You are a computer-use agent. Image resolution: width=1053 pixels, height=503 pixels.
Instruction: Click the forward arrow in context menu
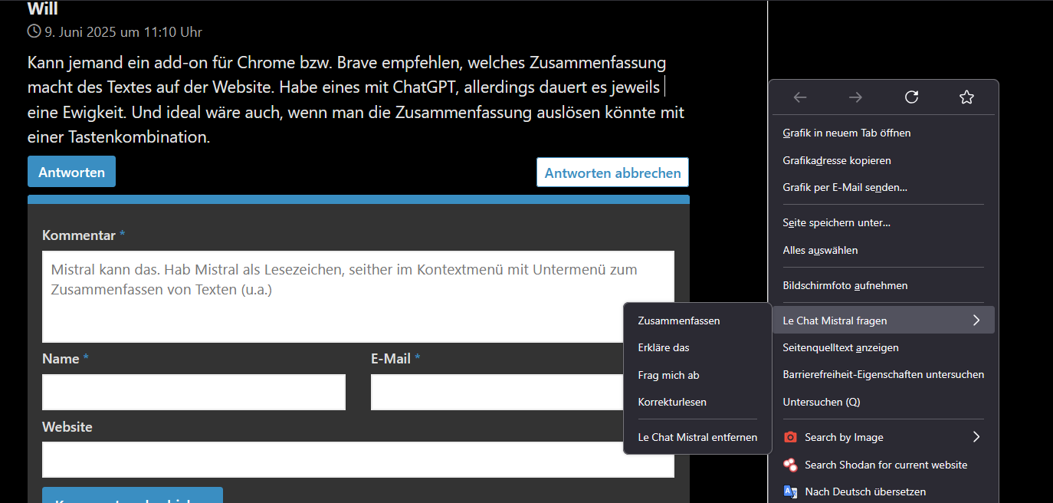[855, 97]
